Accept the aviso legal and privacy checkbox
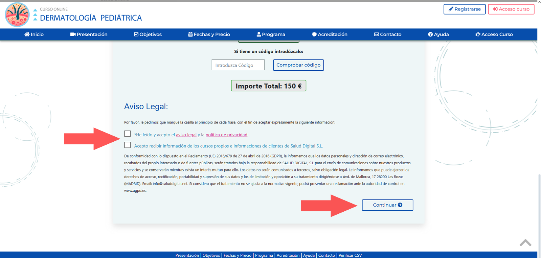The image size is (541, 258). point(128,134)
